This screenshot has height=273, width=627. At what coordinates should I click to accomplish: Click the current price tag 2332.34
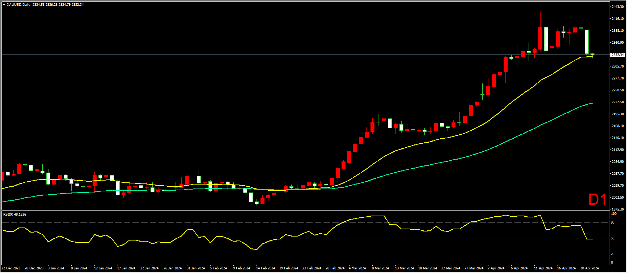click(x=618, y=55)
